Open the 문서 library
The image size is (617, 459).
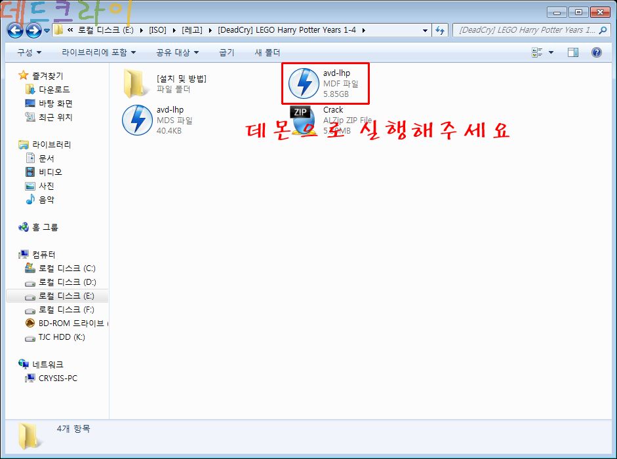click(x=40, y=158)
